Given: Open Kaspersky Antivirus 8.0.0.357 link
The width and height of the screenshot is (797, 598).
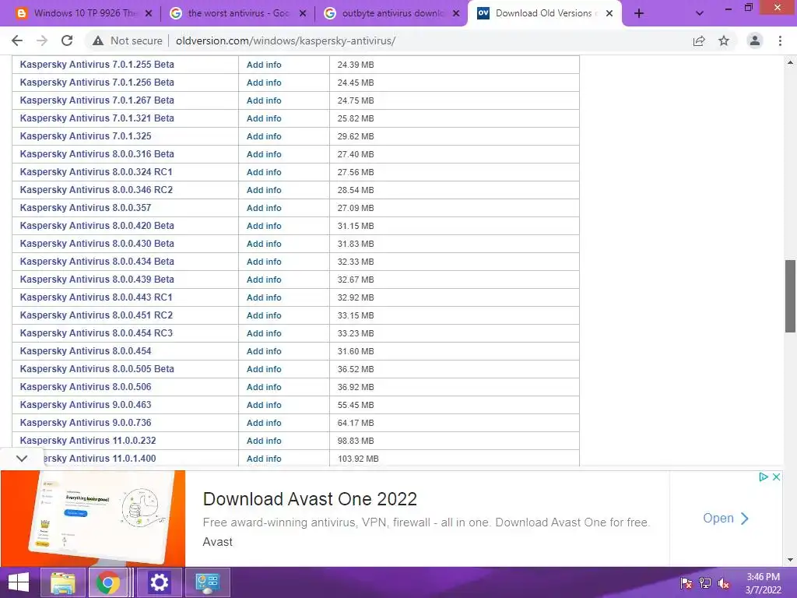Looking at the screenshot, I should point(86,207).
